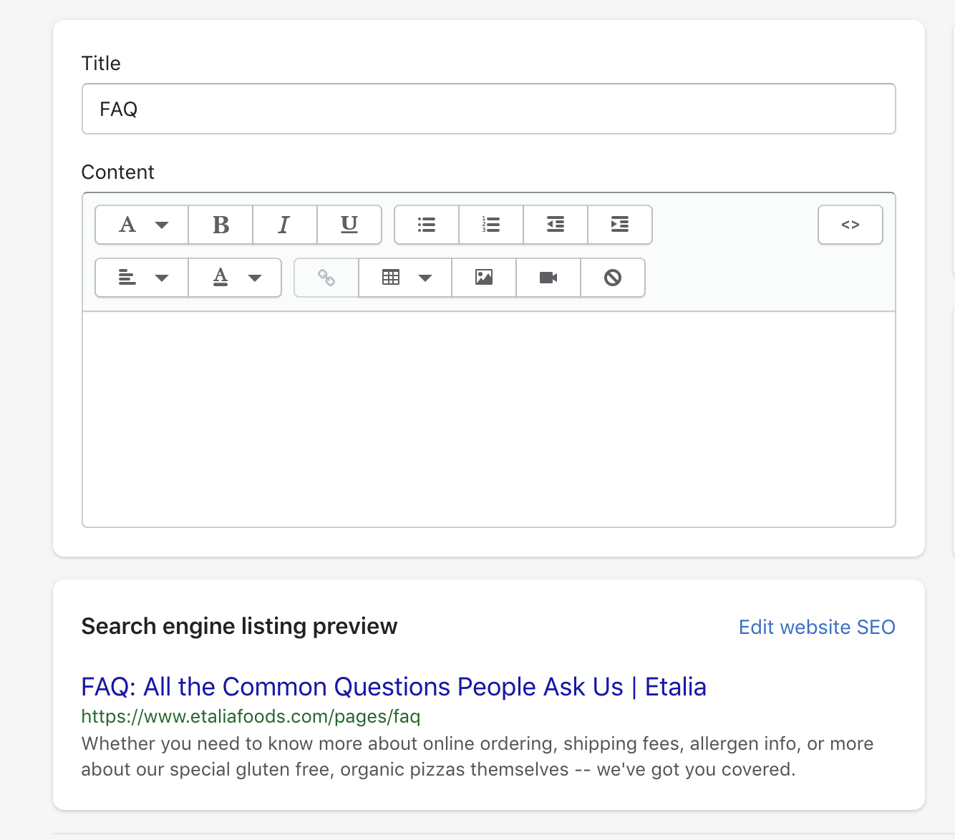This screenshot has height=840, width=955.
Task: Open the text formatting style dropdown
Action: tap(142, 225)
